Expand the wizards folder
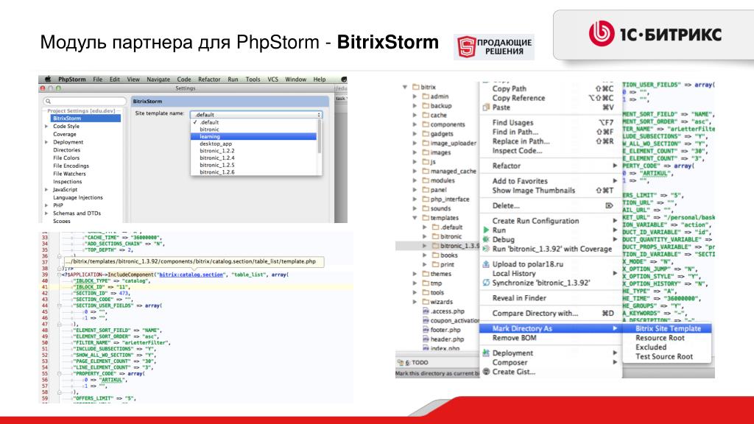 pyautogui.click(x=415, y=303)
